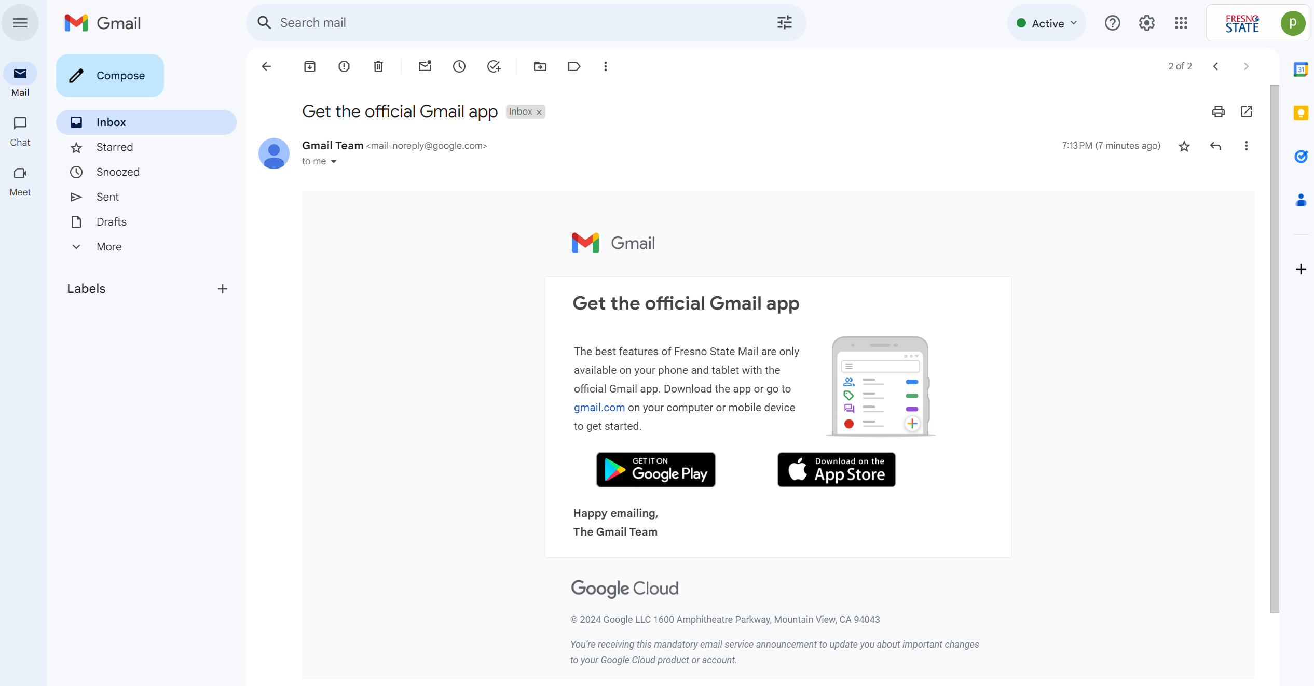Click the message pane vertical scrollbar

(x=1275, y=348)
